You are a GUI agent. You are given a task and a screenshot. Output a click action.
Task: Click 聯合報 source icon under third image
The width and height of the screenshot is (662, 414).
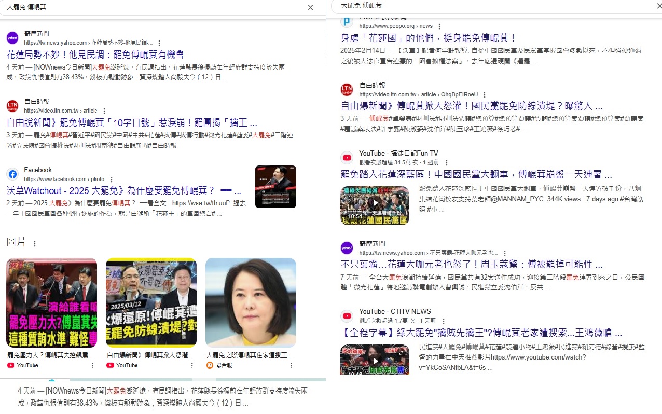click(x=210, y=365)
